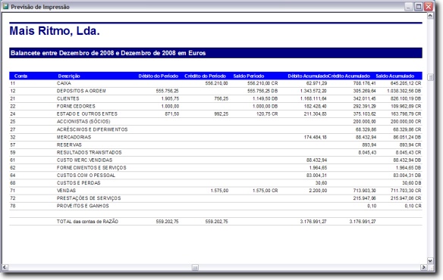The height and width of the screenshot is (280, 443).
Task: Click the vertical scrollbar down arrow
Action: pos(430,261)
